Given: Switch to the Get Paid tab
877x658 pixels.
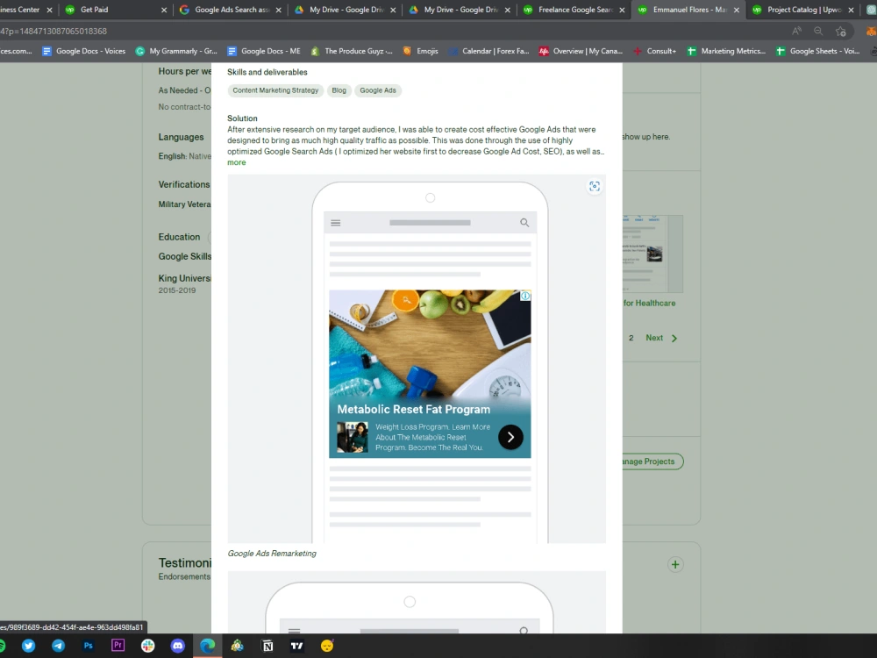Looking at the screenshot, I should click(x=116, y=10).
